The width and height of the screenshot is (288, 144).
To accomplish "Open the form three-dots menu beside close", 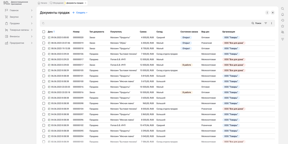I will click(x=267, y=13).
